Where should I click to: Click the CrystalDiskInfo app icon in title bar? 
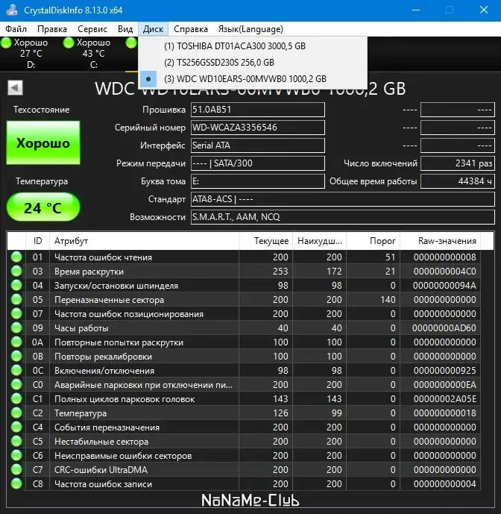[x=12, y=10]
